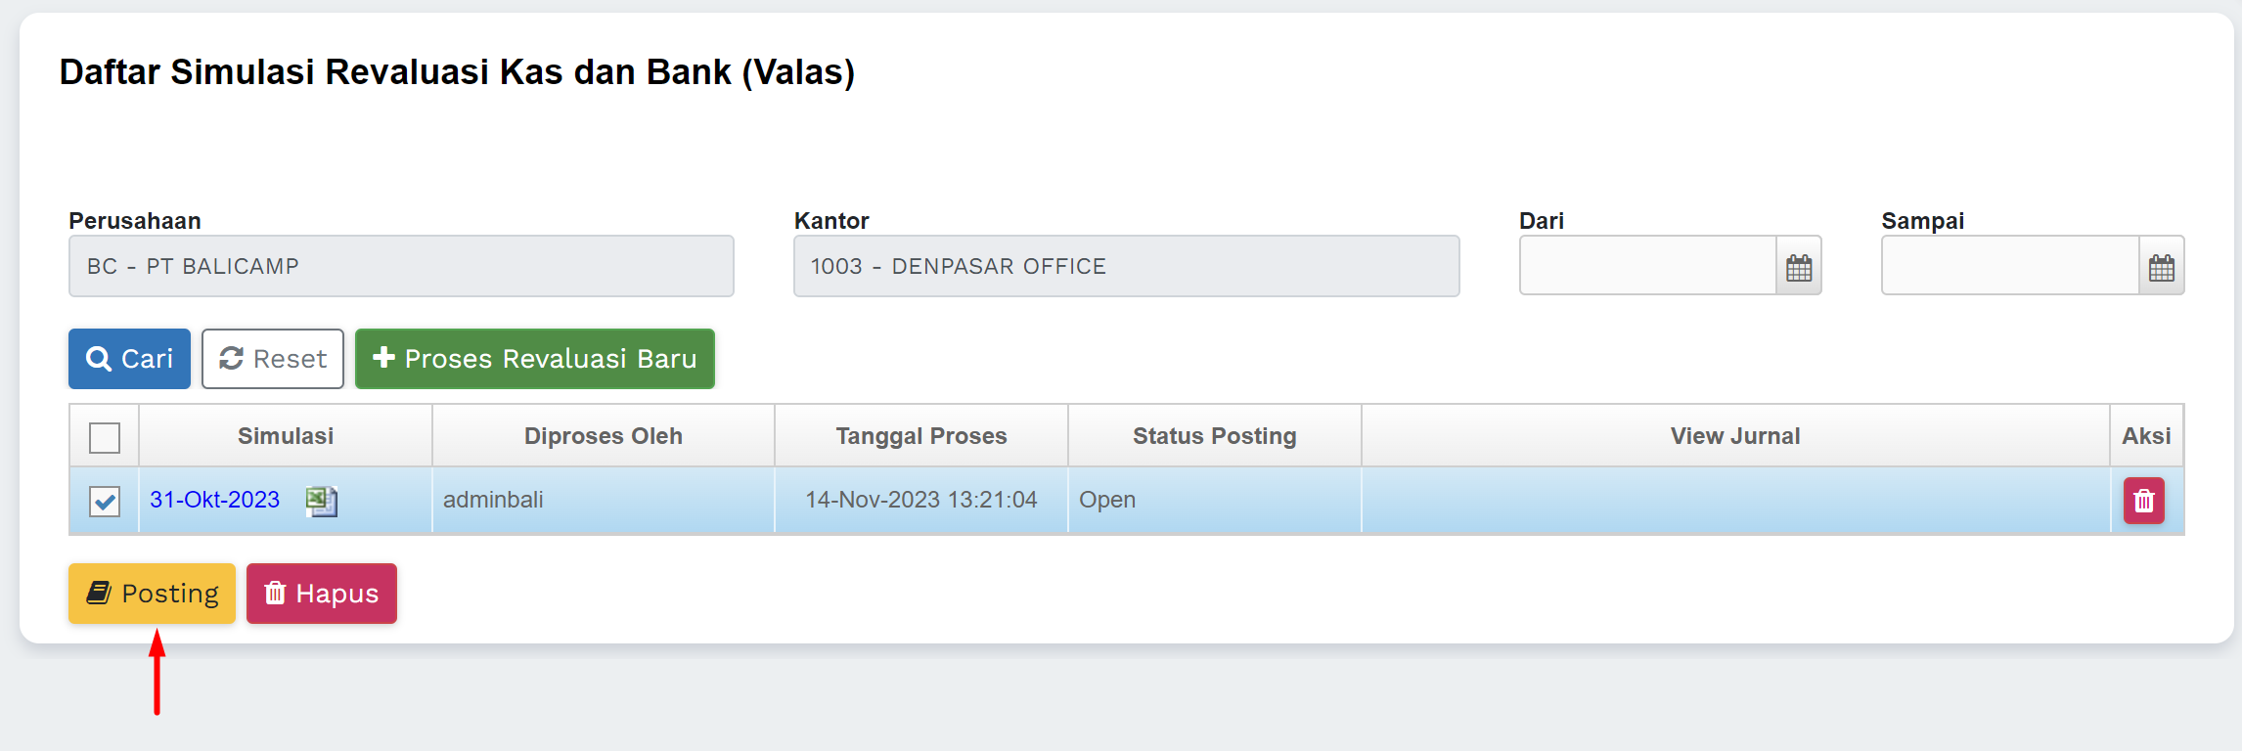Tick the select-all header checkbox
Screen dimensions: 2242x751
pyautogui.click(x=105, y=437)
